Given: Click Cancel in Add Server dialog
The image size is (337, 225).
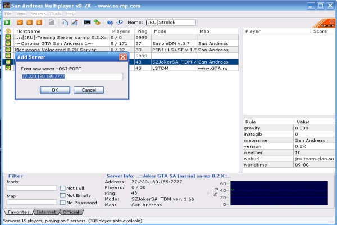Looking at the screenshot, I should pyautogui.click(x=89, y=90).
